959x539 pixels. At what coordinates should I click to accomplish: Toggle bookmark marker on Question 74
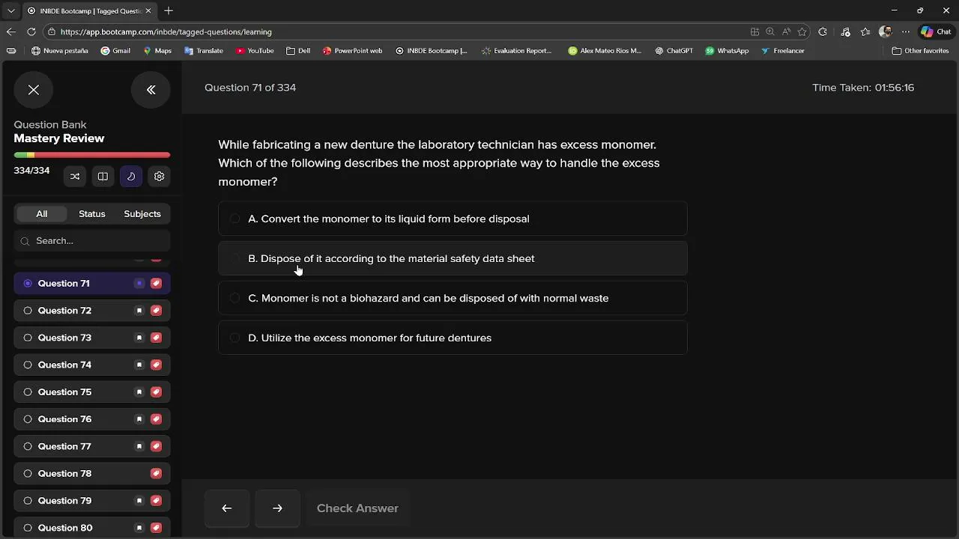[x=139, y=365]
